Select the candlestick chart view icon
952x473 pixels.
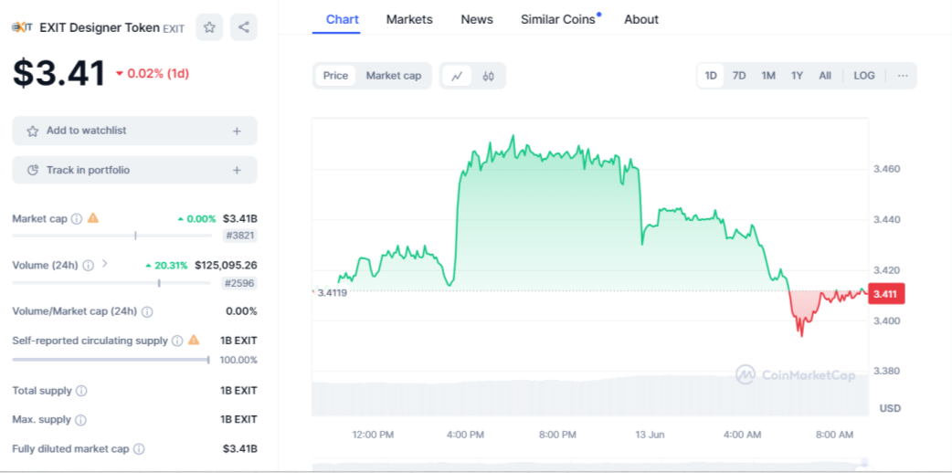[x=488, y=76]
